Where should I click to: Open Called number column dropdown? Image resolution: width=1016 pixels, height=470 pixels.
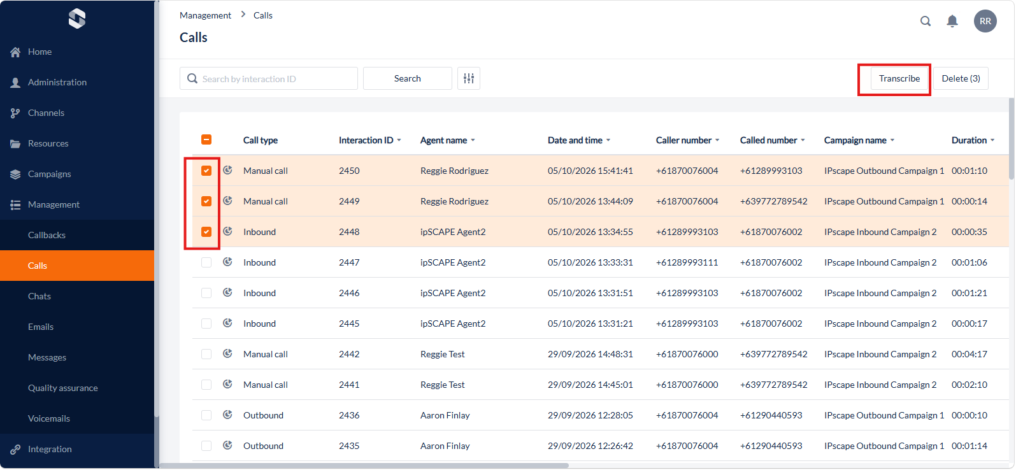coord(803,141)
